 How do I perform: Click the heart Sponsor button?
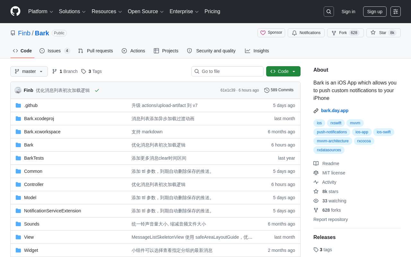271,33
